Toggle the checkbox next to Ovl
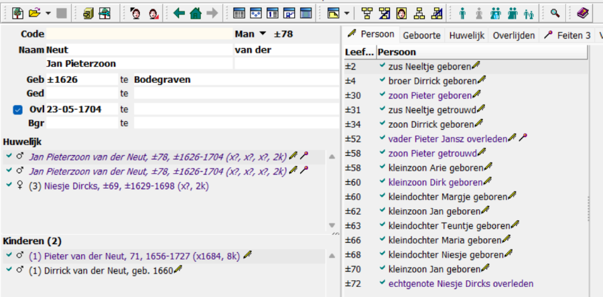This screenshot has height=297, width=603. click(x=18, y=109)
